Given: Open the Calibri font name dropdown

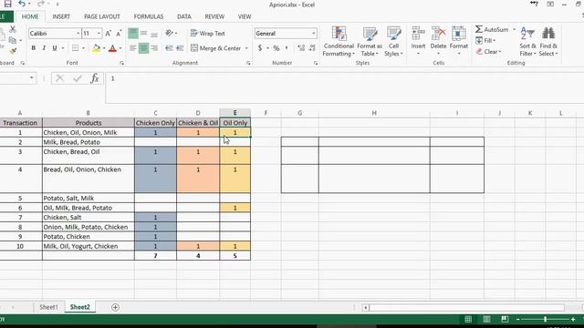Looking at the screenshot, I should click(x=78, y=34).
